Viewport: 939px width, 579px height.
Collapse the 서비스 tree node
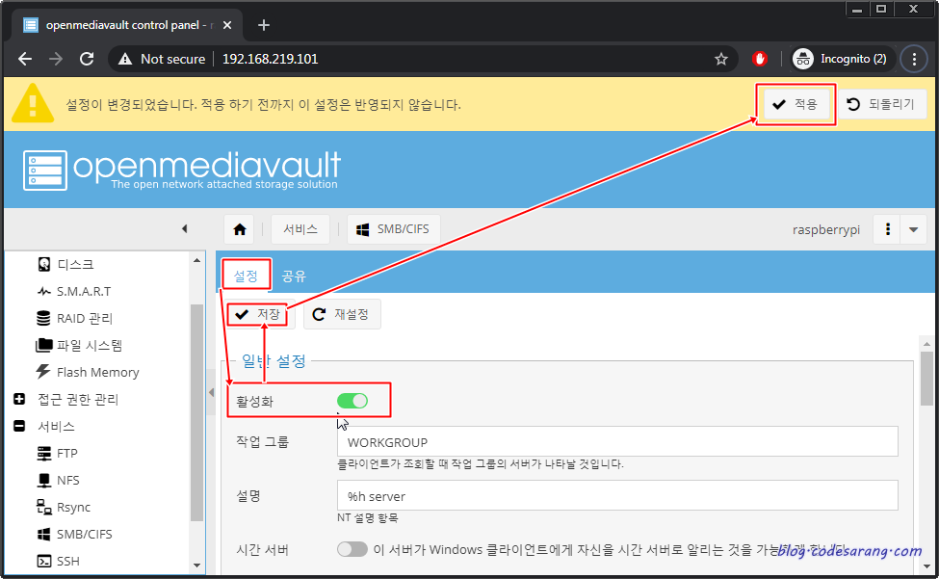(19, 426)
